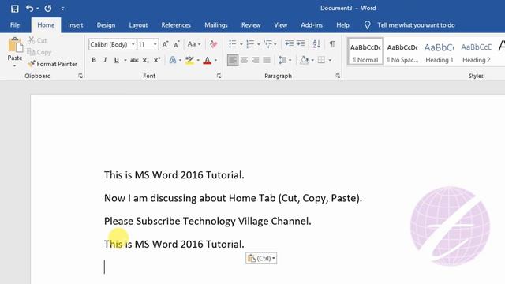The image size is (505, 284).
Task: Switch to the Layout tab
Action: point(138,25)
